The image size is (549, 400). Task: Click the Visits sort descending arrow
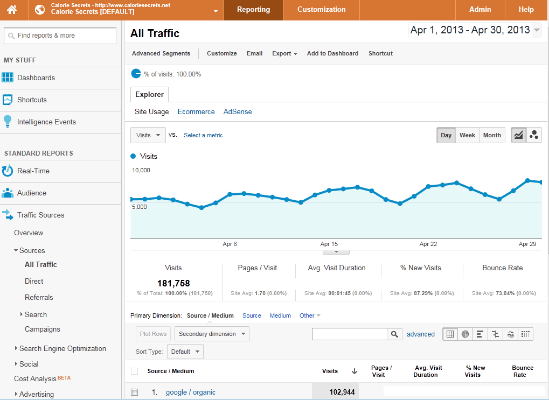(x=355, y=371)
